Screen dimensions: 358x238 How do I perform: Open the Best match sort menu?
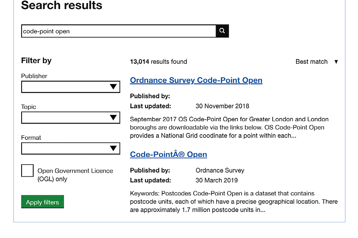(x=312, y=62)
